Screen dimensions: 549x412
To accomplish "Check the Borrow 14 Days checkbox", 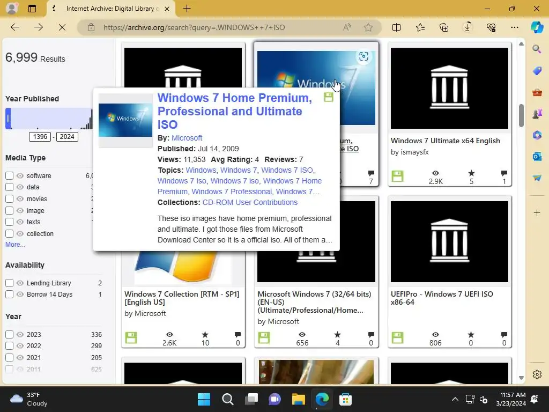I will click(x=10, y=295).
